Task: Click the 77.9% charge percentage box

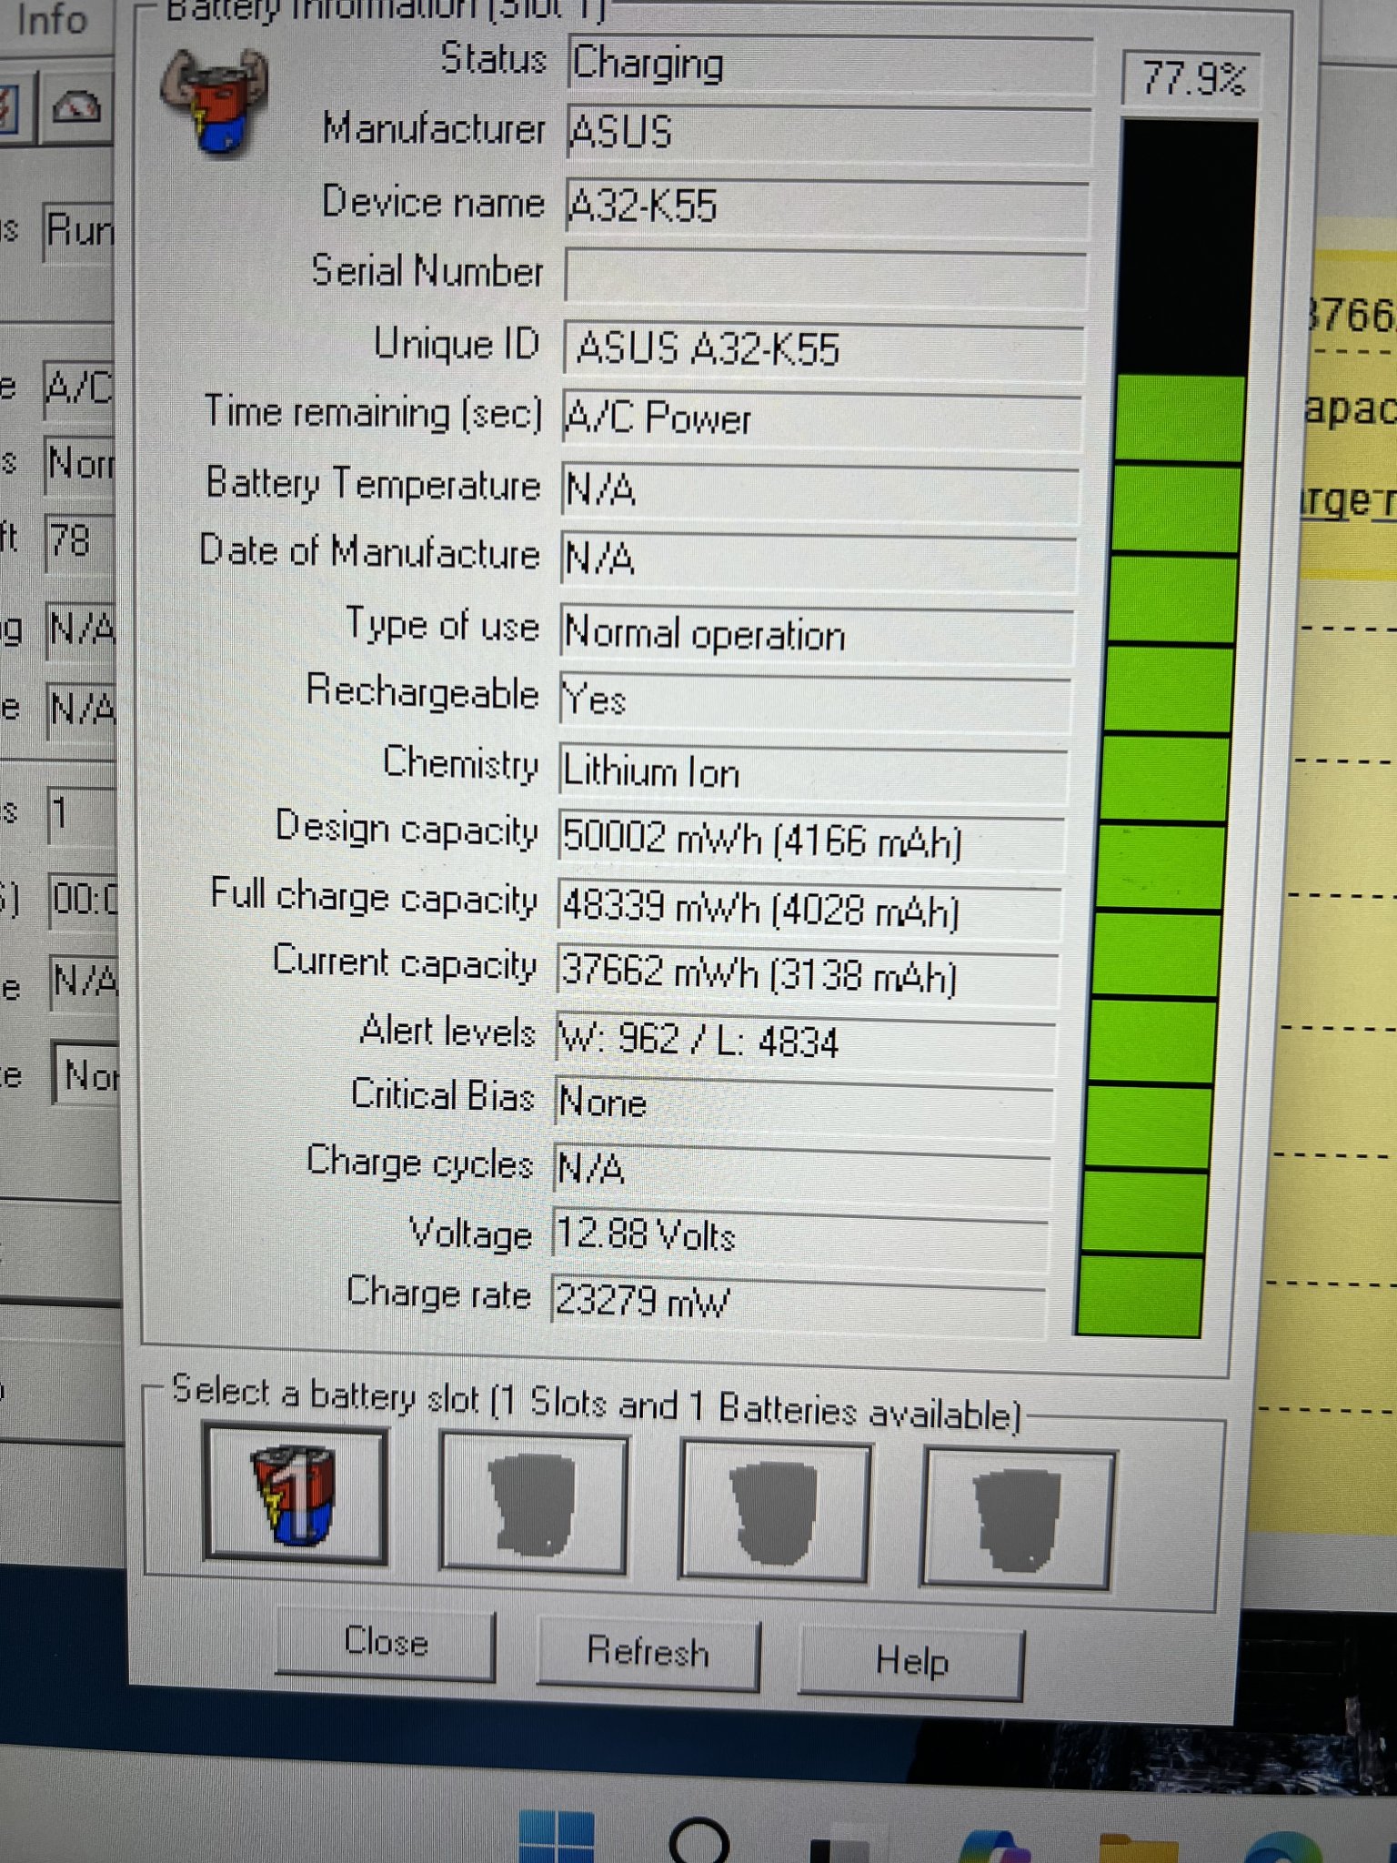Action: click(x=1192, y=79)
